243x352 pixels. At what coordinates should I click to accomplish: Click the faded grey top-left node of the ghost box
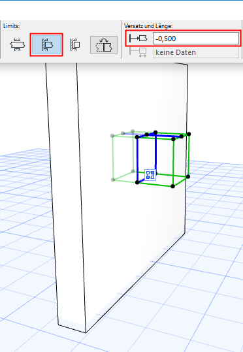coord(112,136)
